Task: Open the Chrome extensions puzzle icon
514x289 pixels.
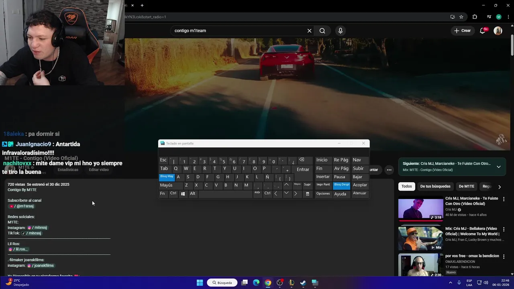Action: pos(475,17)
